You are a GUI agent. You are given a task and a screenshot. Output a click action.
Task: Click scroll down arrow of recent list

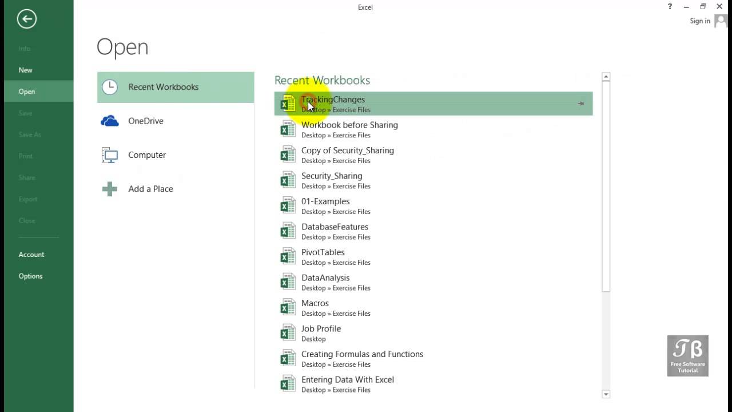click(x=606, y=394)
